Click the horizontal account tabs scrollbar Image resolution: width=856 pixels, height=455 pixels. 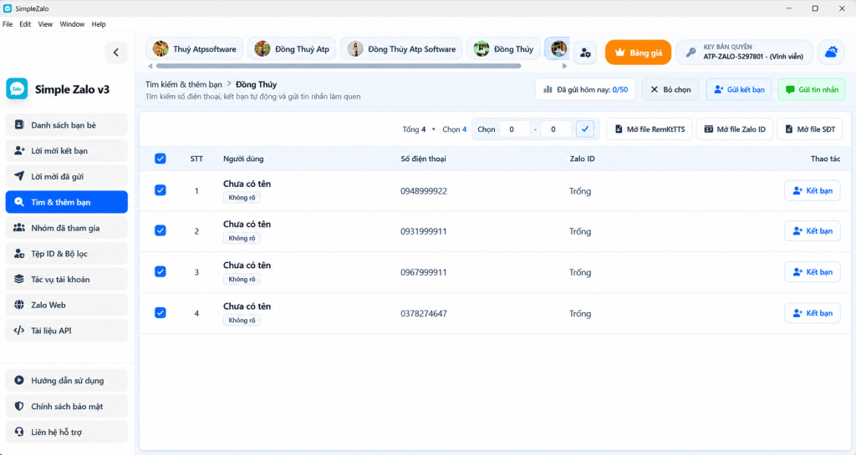pos(339,66)
